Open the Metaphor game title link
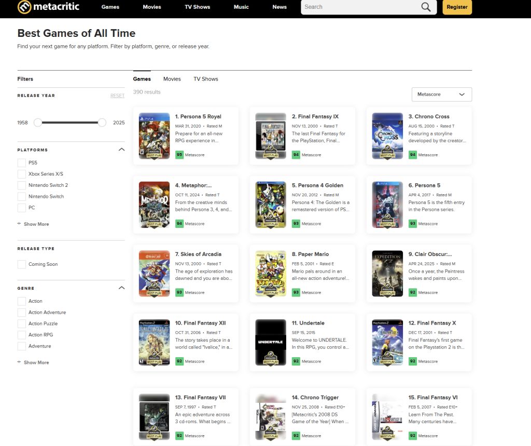This screenshot has height=446, width=531. click(193, 185)
